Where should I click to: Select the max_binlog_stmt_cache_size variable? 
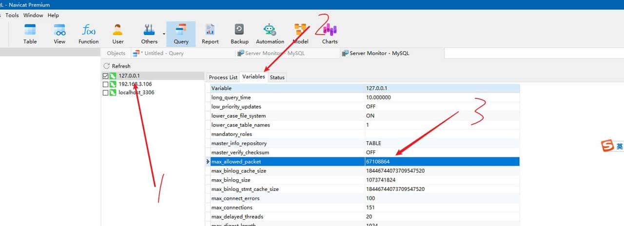point(287,189)
